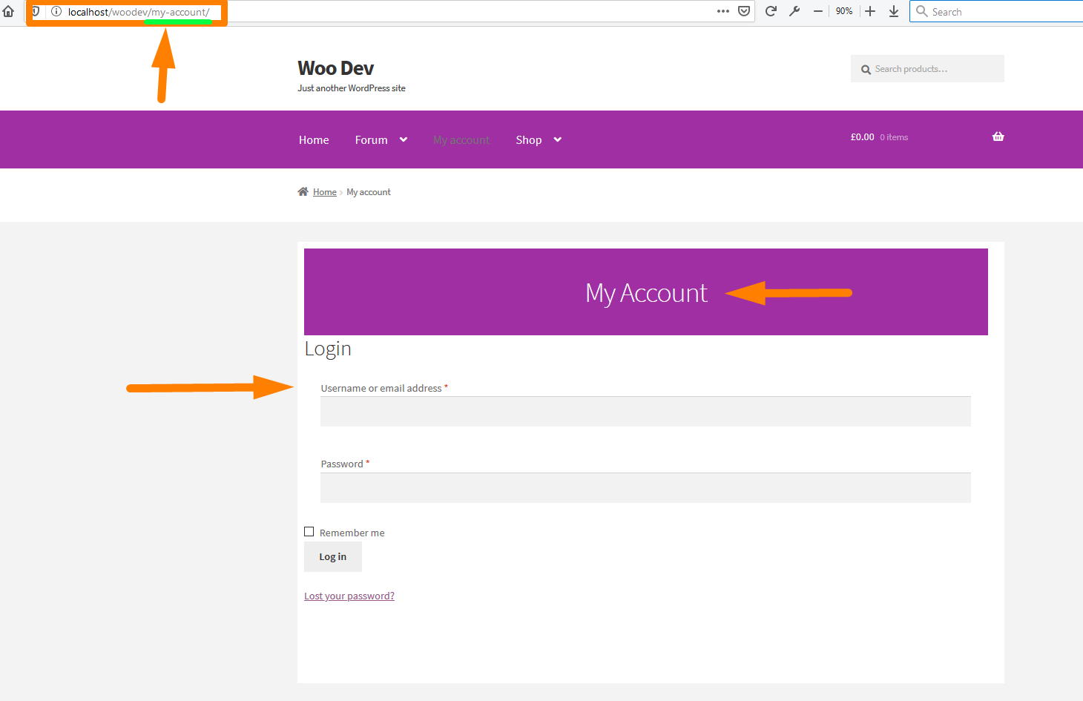
Task: Click the 'My account' breadcrumb text
Action: [x=369, y=192]
